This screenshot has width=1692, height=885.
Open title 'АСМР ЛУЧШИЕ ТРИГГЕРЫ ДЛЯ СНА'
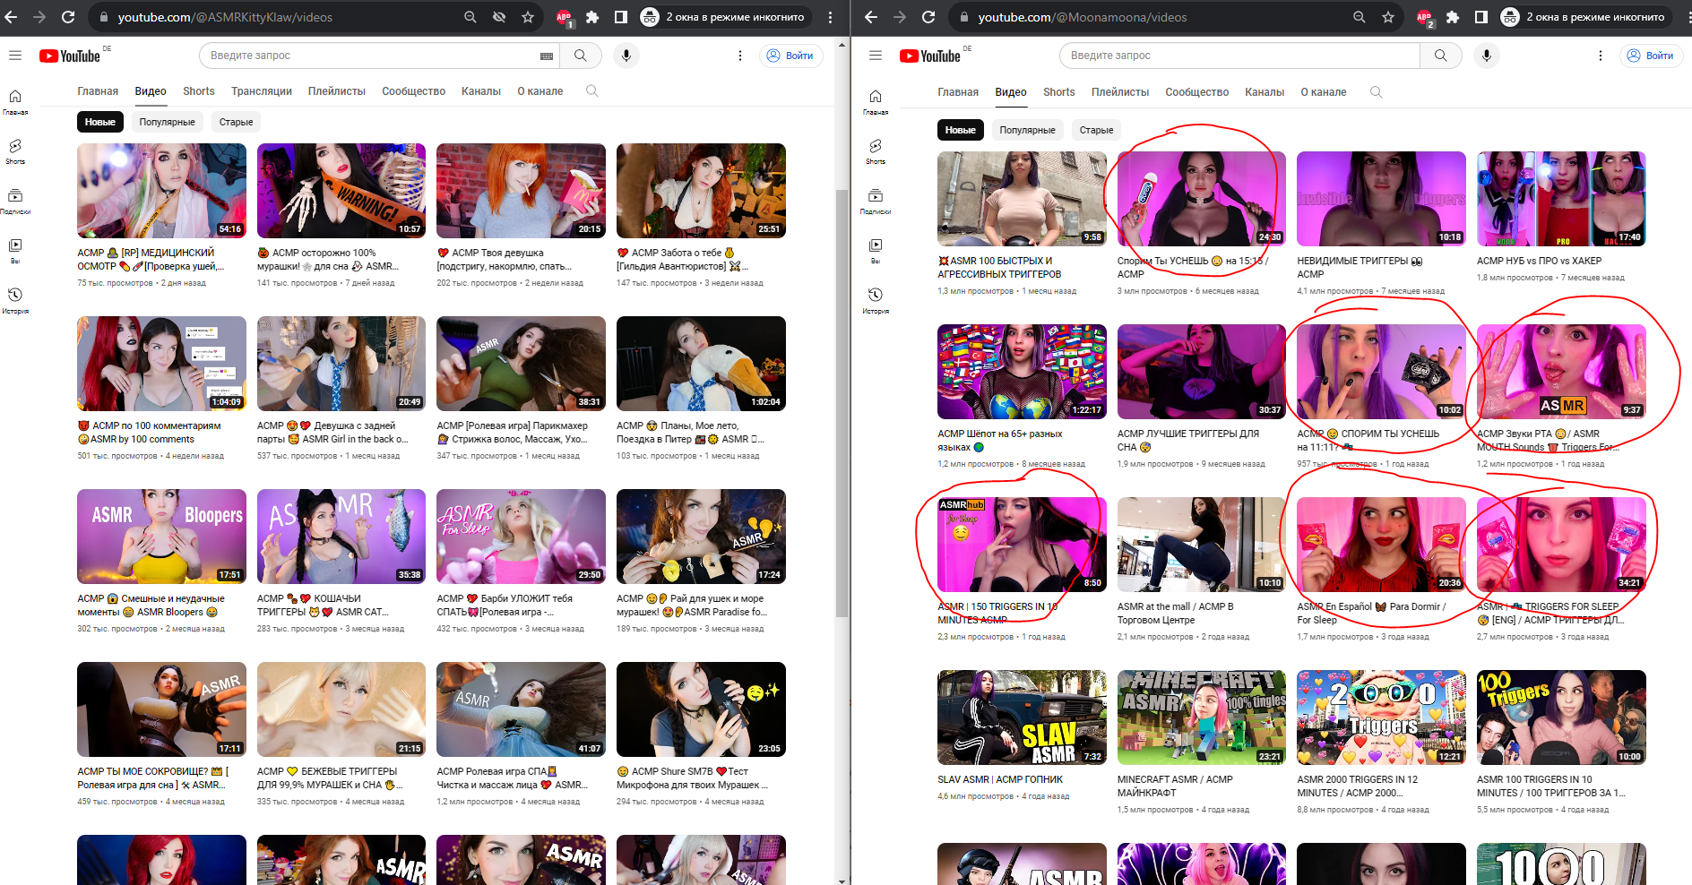click(1188, 440)
